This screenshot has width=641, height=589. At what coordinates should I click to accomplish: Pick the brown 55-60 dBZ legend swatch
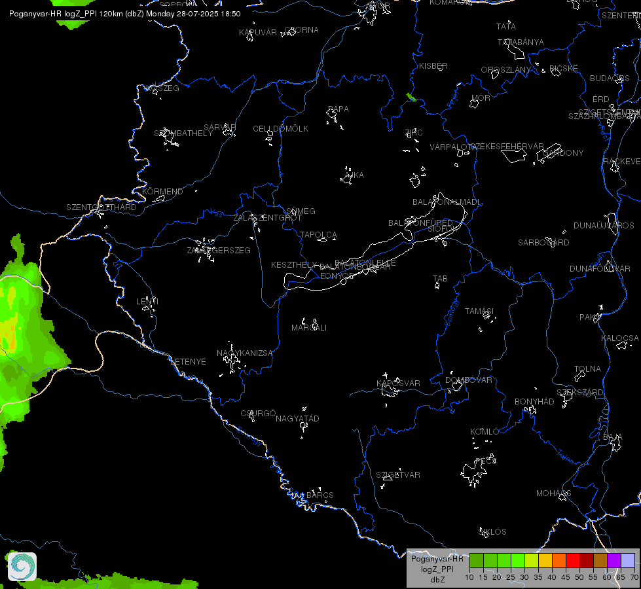coord(600,561)
